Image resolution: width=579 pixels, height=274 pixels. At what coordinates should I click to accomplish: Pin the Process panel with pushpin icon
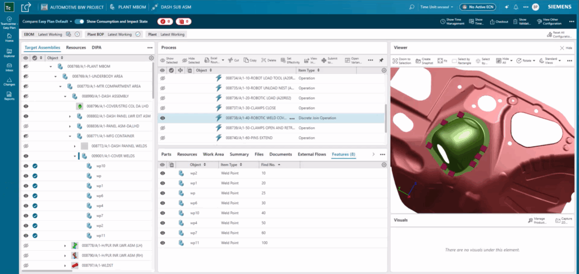[381, 59]
